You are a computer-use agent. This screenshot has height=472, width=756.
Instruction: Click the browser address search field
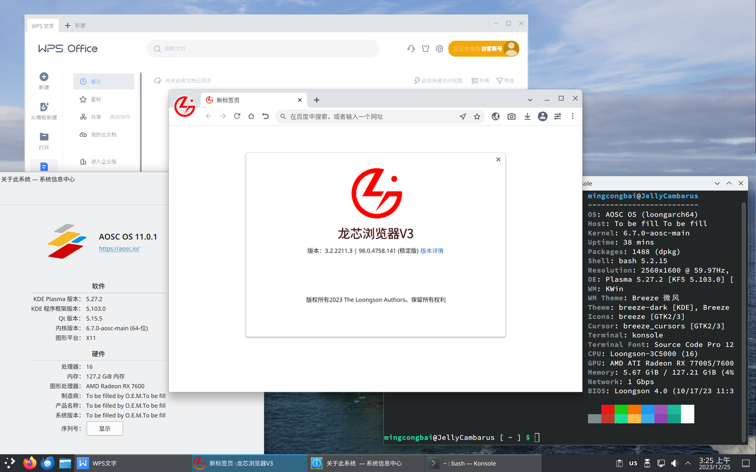pos(381,116)
